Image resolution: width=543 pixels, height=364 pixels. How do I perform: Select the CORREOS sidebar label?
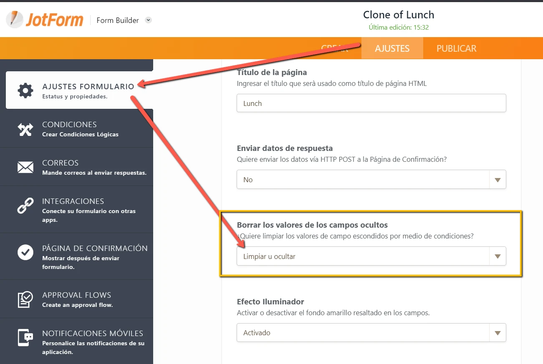(x=61, y=163)
